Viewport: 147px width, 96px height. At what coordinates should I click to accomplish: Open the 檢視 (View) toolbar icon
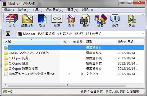pyautogui.click(x=57, y=21)
